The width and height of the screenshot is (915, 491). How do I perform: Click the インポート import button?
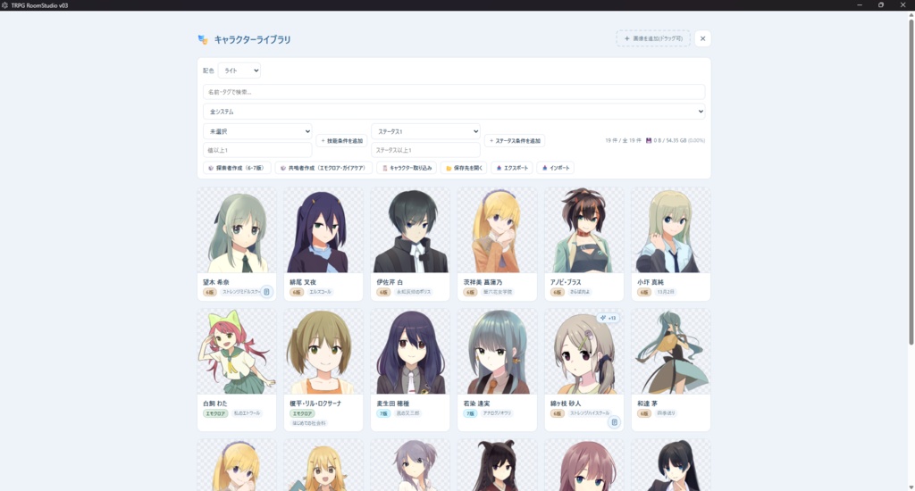[x=556, y=168]
